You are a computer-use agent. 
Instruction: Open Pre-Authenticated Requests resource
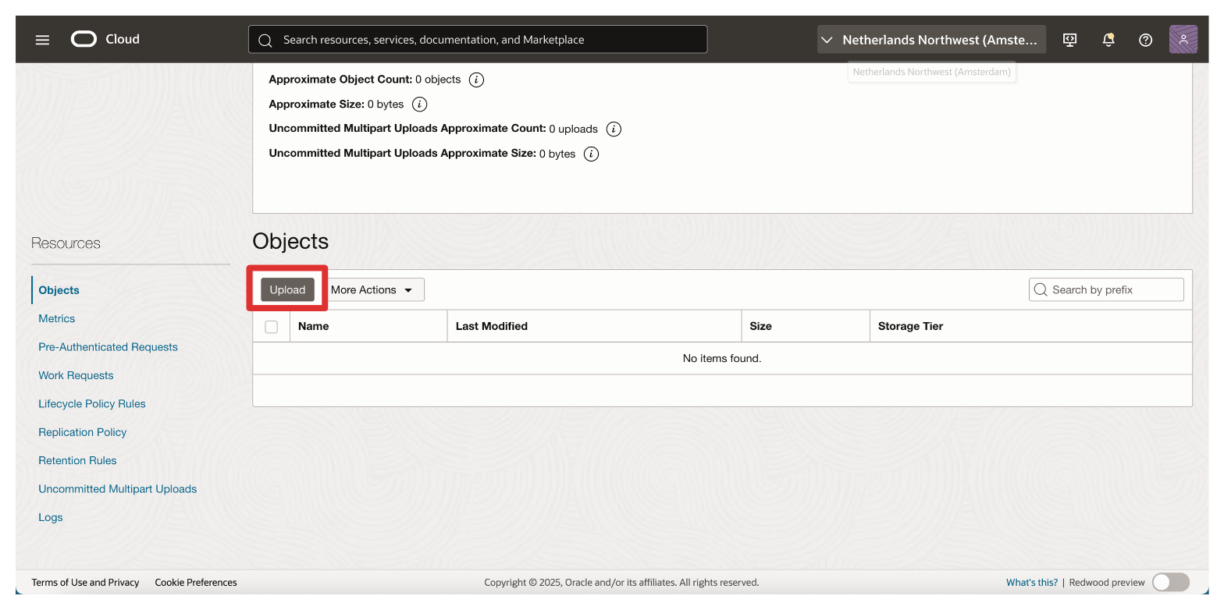point(108,347)
